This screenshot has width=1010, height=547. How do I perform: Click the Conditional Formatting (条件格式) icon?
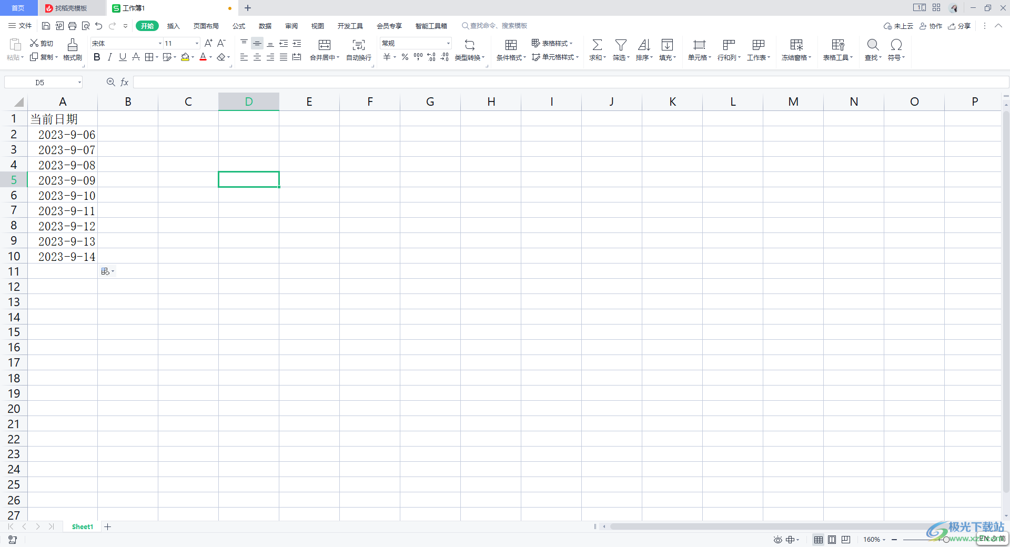(x=511, y=45)
